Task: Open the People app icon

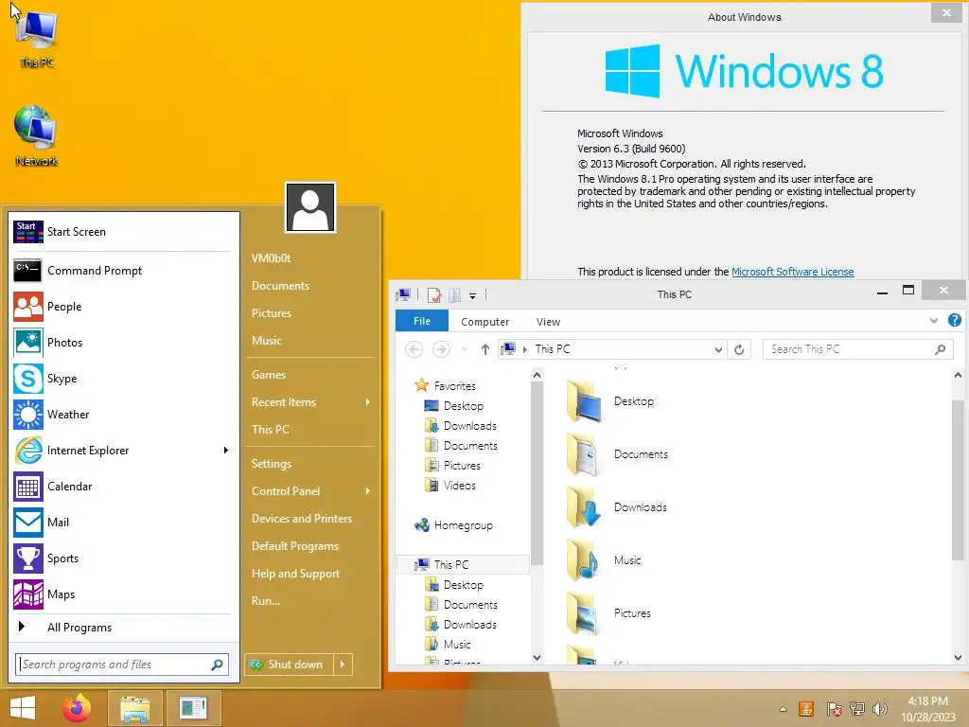Action: tap(28, 307)
